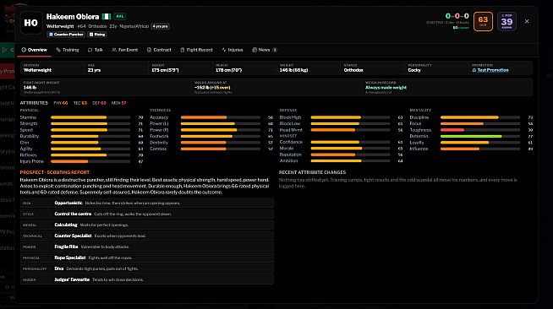
Task: Click the Weight 146 lb cell
Action: click(309, 68)
